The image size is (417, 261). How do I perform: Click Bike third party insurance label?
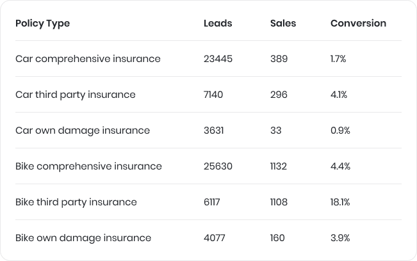76,202
